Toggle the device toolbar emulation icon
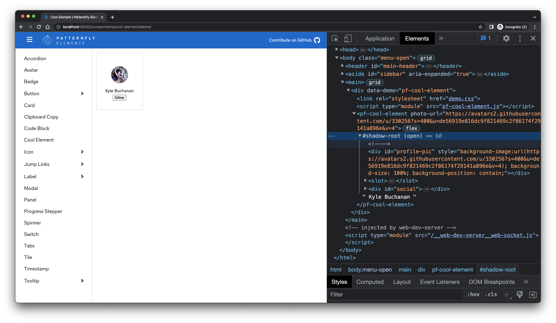Image resolution: width=556 pixels, height=323 pixels. pyautogui.click(x=348, y=39)
